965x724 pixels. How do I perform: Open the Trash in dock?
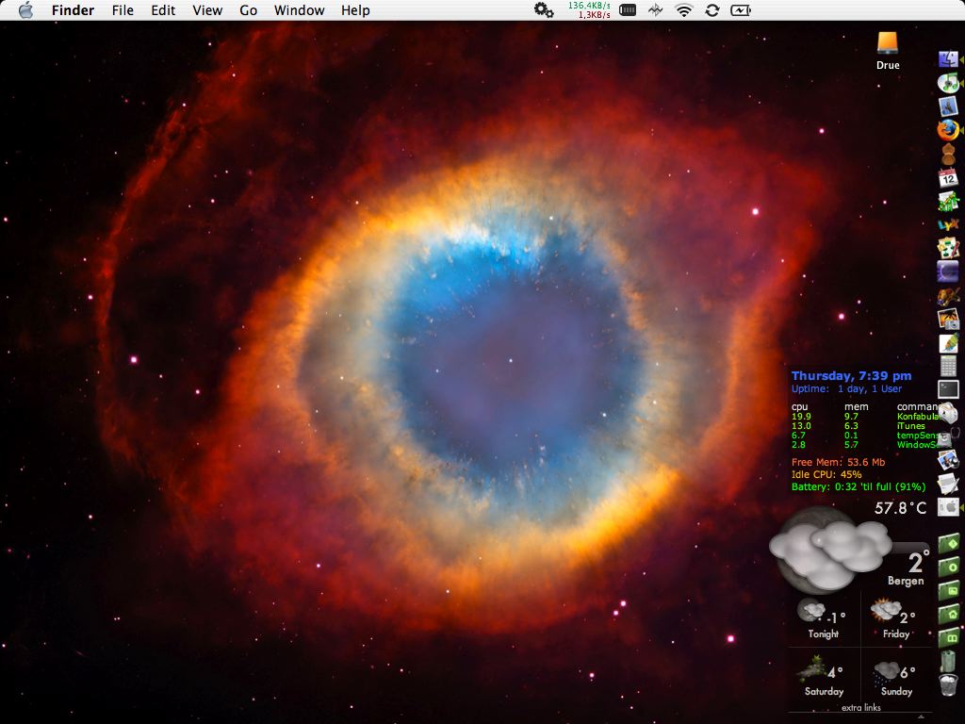pyautogui.click(x=948, y=684)
